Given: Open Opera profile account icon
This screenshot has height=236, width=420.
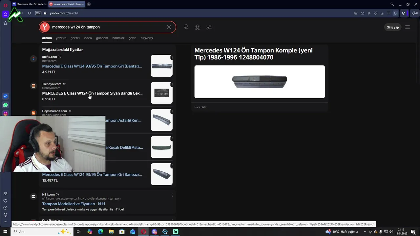Looking at the screenshot, I should (x=395, y=13).
